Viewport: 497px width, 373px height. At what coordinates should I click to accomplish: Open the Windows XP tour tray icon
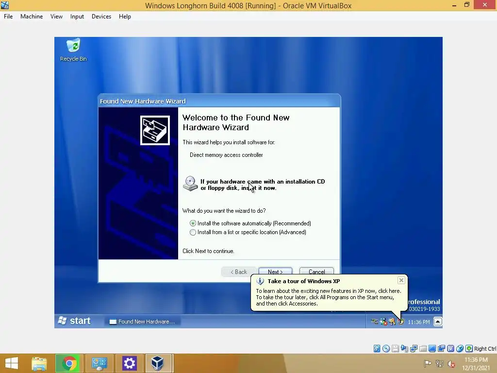(401, 322)
